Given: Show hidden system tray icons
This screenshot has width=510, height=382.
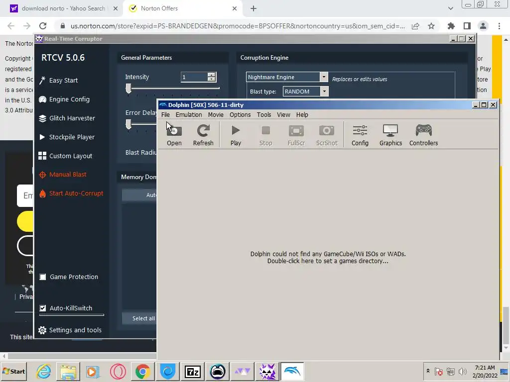Looking at the screenshot, I should 428,371.
